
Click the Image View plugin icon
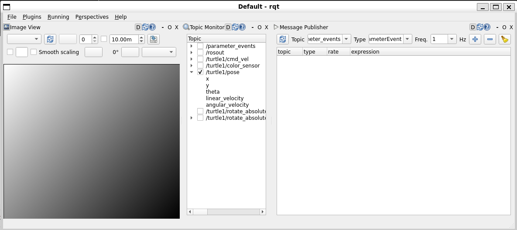tap(6, 27)
